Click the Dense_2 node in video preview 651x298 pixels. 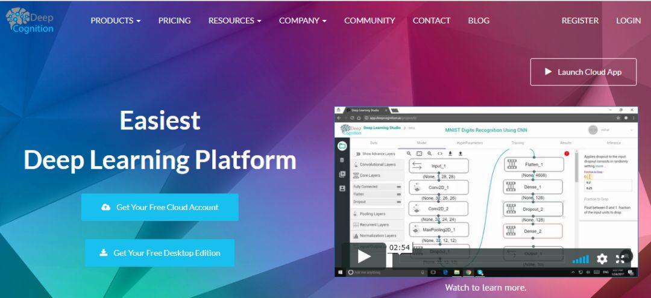(x=533, y=231)
